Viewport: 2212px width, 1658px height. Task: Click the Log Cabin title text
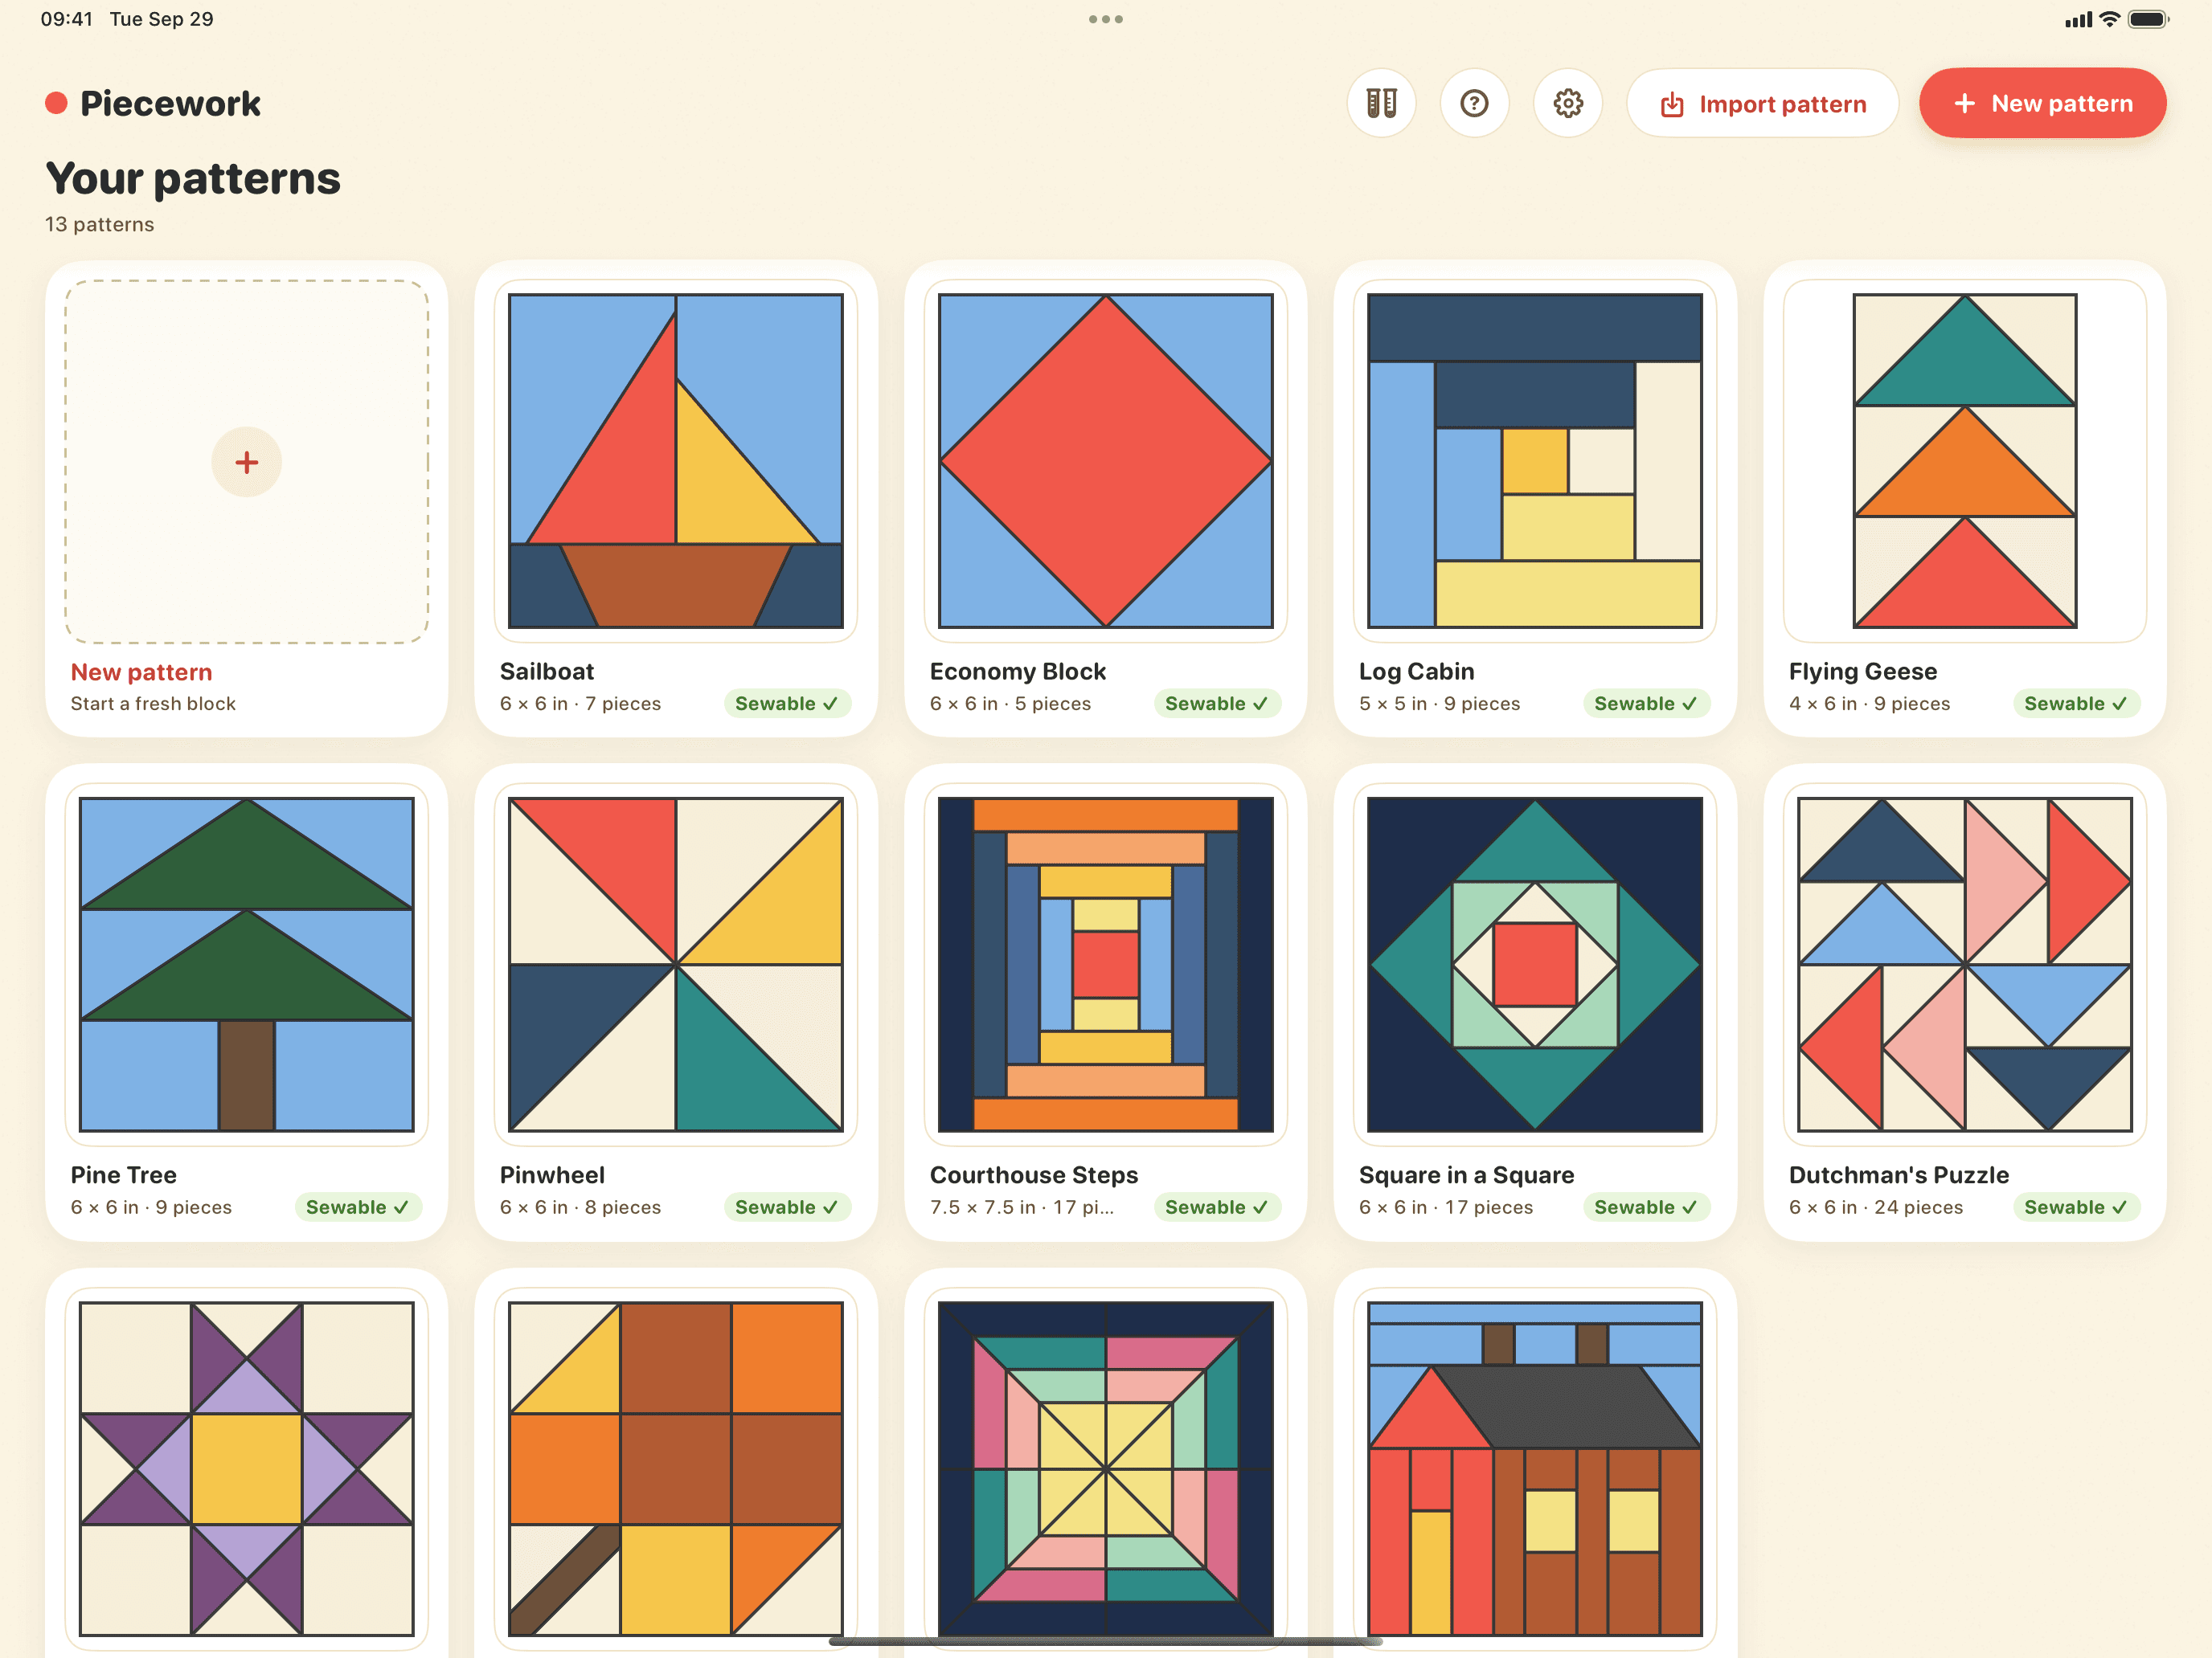coord(1416,672)
